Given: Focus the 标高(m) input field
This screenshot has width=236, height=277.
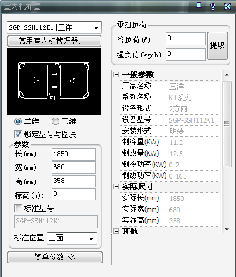Looking at the screenshot, I should click(73, 194).
